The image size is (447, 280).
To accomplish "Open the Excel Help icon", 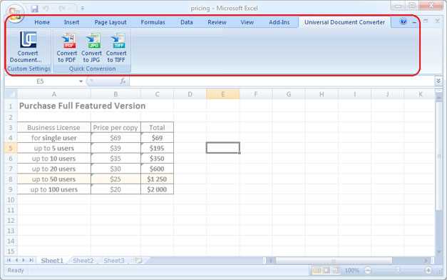I will point(403,21).
